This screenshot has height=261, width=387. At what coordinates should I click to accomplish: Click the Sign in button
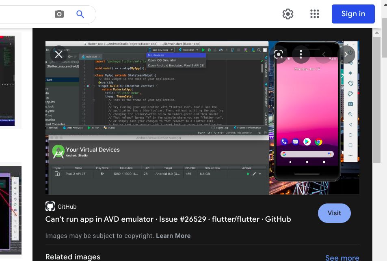tap(353, 14)
